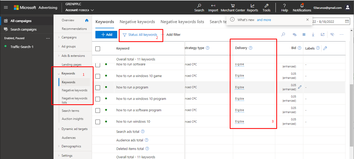
Task: Select checkbox for 'how to run windows 10'
Action: tap(98, 122)
